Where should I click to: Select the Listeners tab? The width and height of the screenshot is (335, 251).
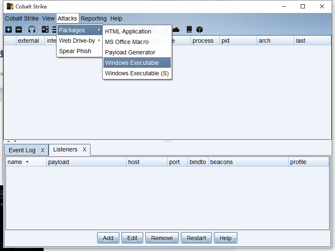pyautogui.click(x=65, y=149)
